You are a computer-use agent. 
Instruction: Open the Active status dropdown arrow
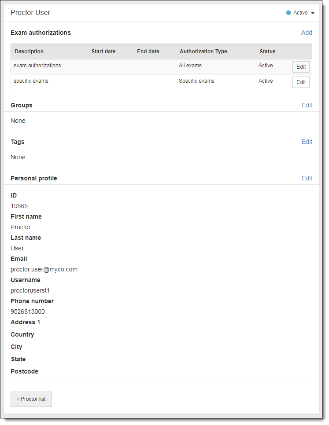(313, 13)
